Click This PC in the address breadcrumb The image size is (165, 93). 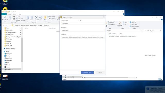[x=16, y=25]
